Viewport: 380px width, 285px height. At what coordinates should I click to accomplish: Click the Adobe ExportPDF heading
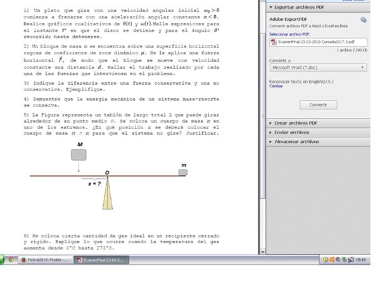pyautogui.click(x=288, y=19)
